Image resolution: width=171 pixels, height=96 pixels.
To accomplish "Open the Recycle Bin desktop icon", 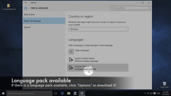I will tap(164, 83).
